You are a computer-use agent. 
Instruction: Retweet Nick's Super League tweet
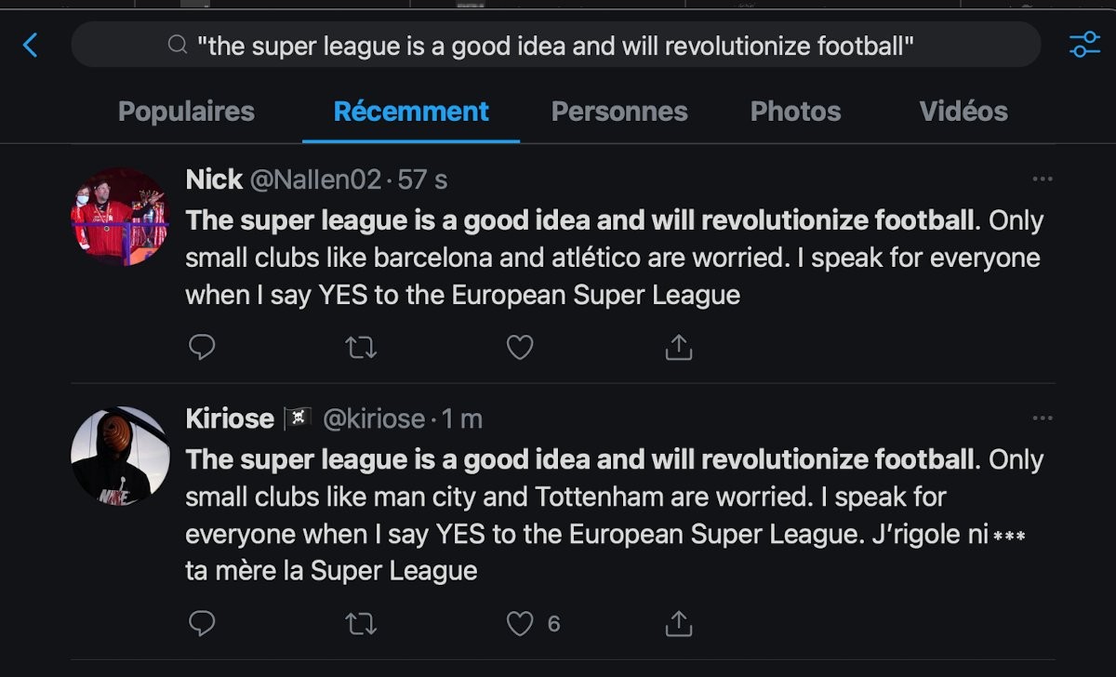pyautogui.click(x=360, y=348)
